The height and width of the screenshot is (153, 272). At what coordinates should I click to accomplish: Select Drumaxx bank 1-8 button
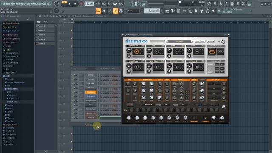pos(212,52)
